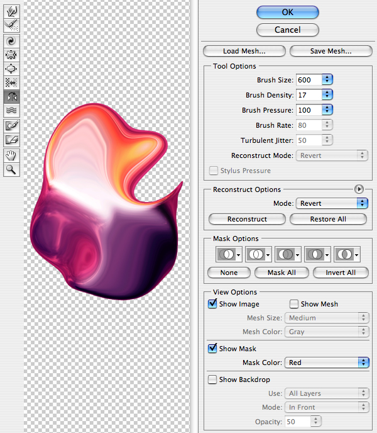The image size is (377, 433).
Task: Open the Turbulent Jitter dropdown arrow
Action: [x=327, y=140]
